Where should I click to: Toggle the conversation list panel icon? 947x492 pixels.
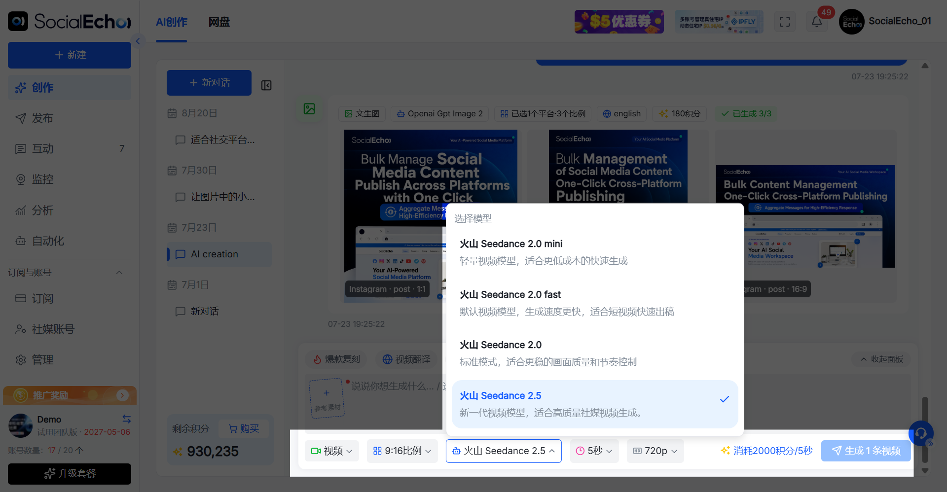click(266, 85)
